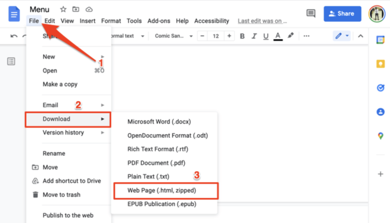Toggle underline formatting

coord(266,36)
